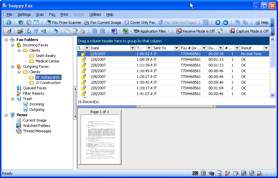Viewport: 278px width, 178px height.
Task: Click the scanner icon in second toolbar
Action: pyautogui.click(x=56, y=31)
